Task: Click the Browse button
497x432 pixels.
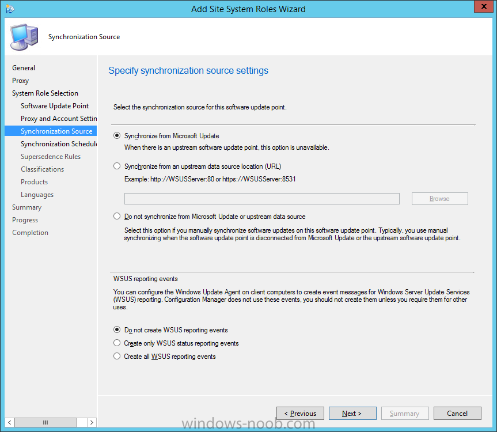Action: (439, 199)
